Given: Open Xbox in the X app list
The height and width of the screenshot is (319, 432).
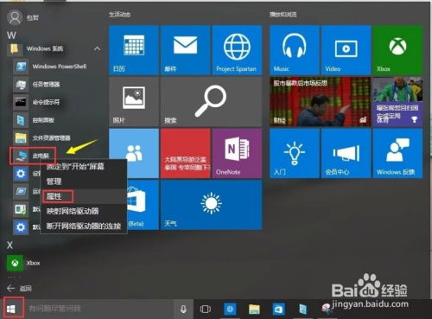Looking at the screenshot, I should [23, 263].
